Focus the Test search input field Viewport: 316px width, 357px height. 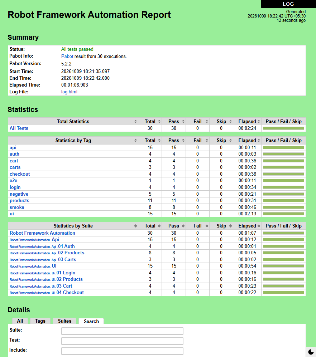point(122,341)
